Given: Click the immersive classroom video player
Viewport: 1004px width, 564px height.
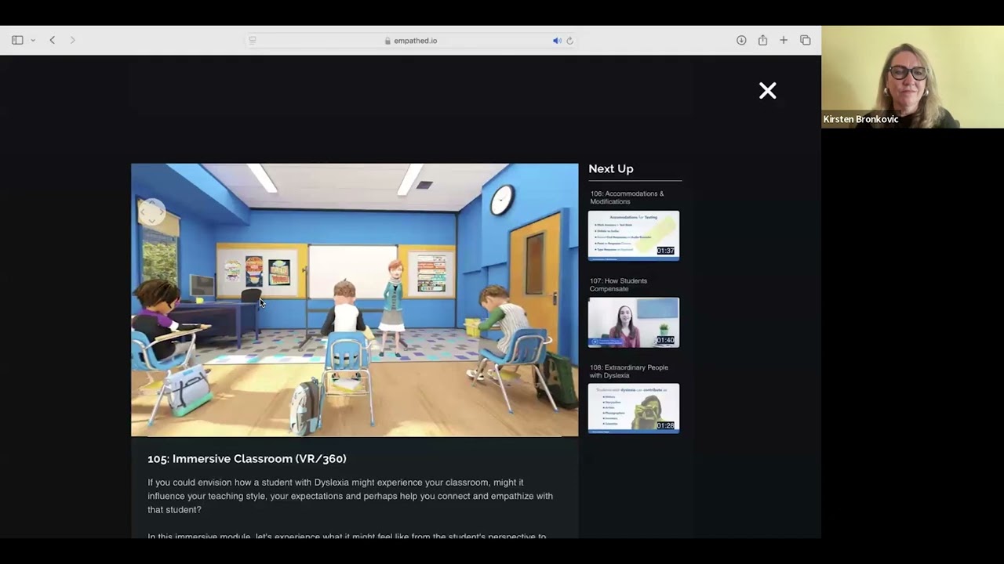Looking at the screenshot, I should point(355,300).
